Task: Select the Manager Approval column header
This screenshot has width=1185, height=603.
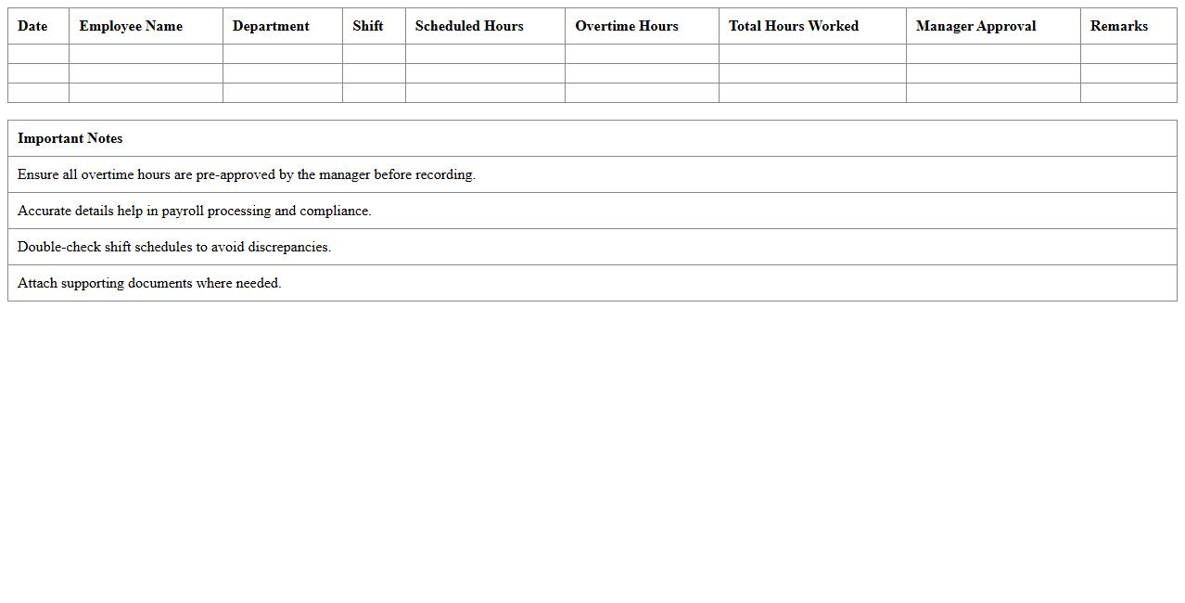Action: click(975, 26)
